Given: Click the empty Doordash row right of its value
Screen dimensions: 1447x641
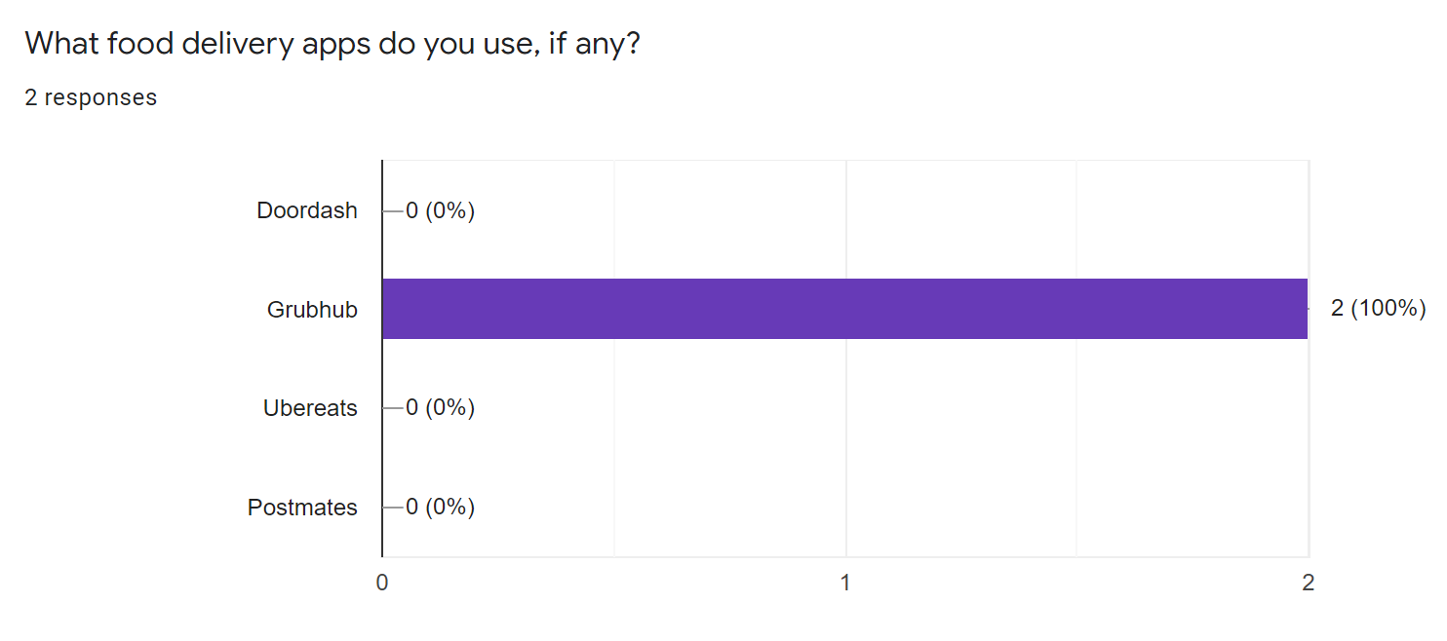Looking at the screenshot, I should coord(891,210).
